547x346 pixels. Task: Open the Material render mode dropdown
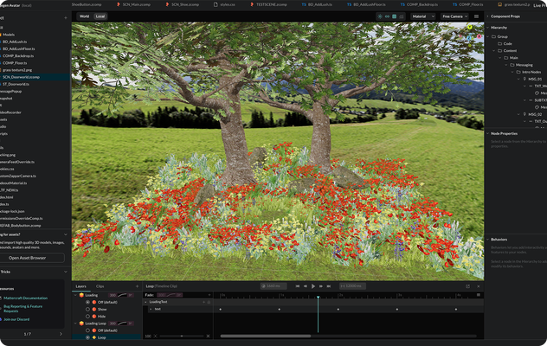pos(423,16)
